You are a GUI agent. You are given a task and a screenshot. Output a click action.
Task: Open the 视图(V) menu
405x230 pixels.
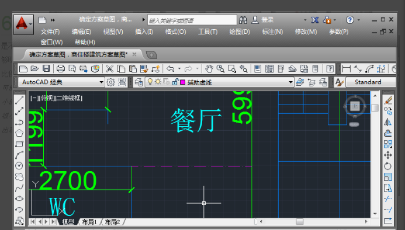113,32
